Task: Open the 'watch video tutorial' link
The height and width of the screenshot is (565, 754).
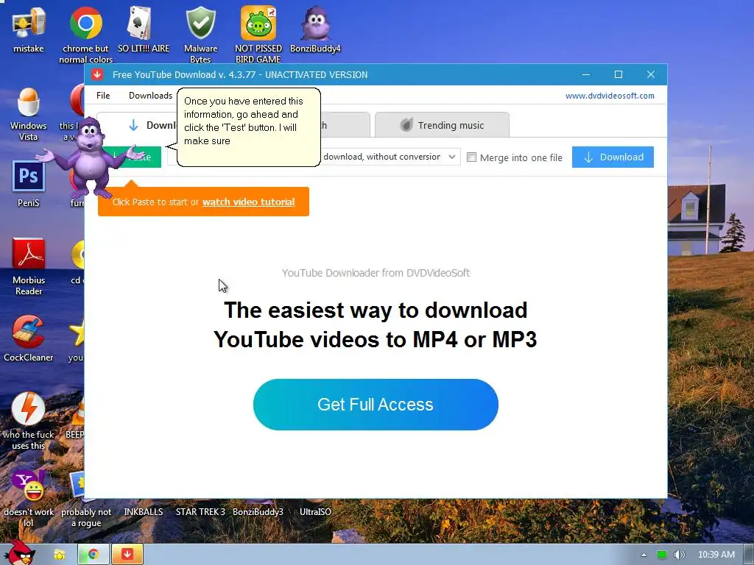Action: (249, 202)
